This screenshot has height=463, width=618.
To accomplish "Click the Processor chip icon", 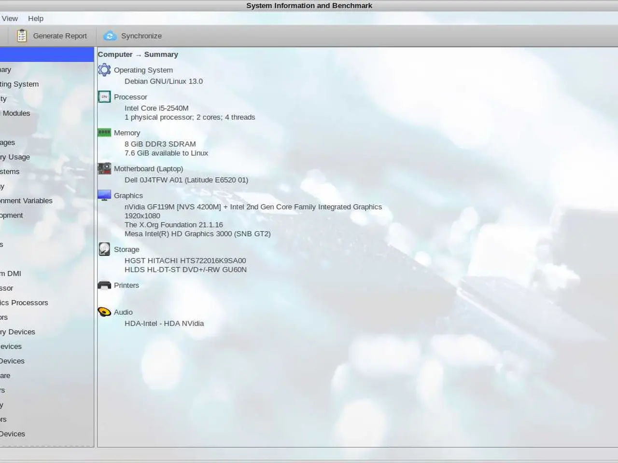I will click(104, 97).
